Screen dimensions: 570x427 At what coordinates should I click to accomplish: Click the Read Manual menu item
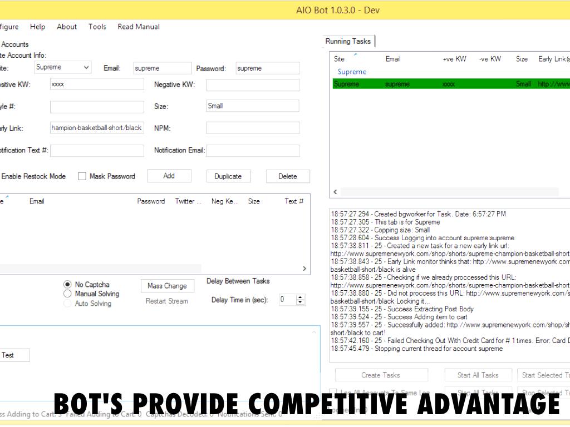pos(139,27)
